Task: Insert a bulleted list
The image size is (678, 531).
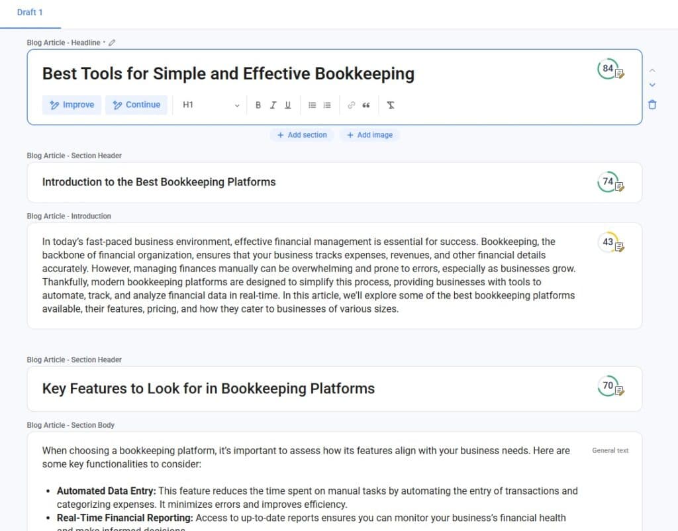Action: tap(313, 105)
